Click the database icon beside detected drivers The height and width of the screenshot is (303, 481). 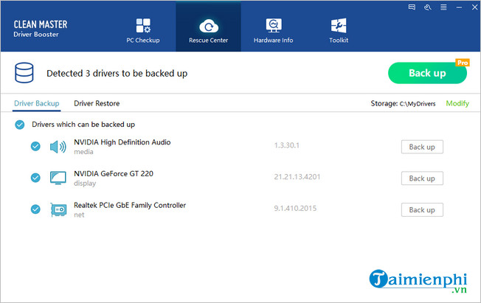click(x=25, y=74)
